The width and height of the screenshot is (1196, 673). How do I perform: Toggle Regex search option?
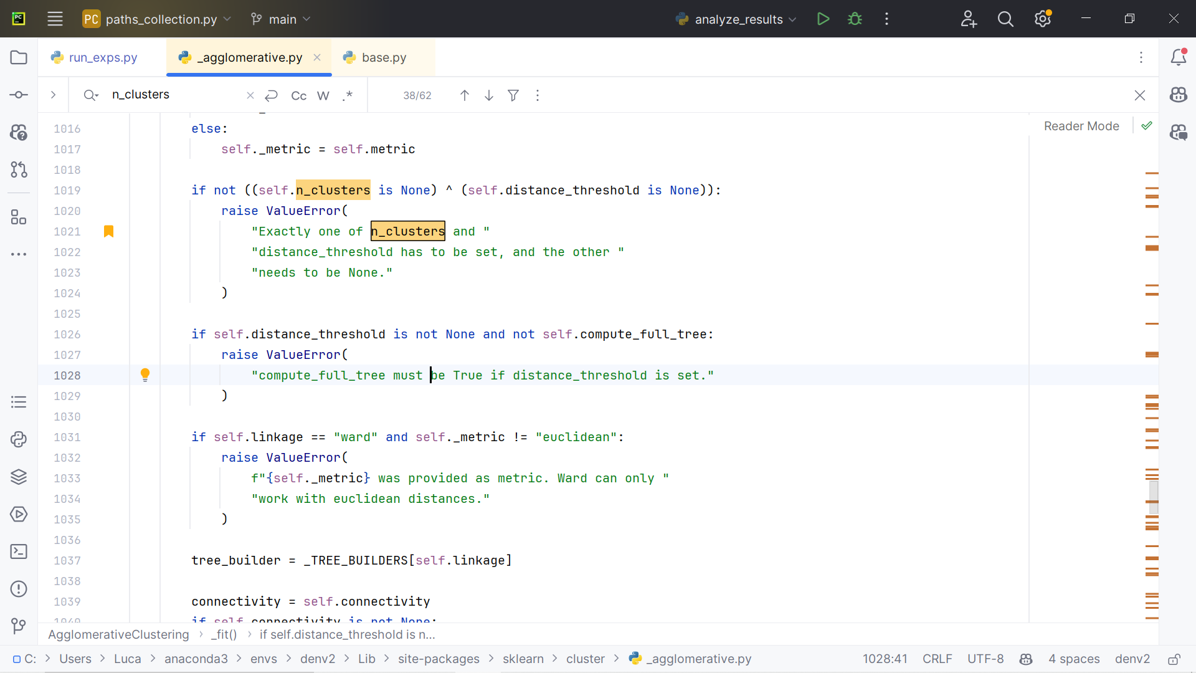[348, 95]
